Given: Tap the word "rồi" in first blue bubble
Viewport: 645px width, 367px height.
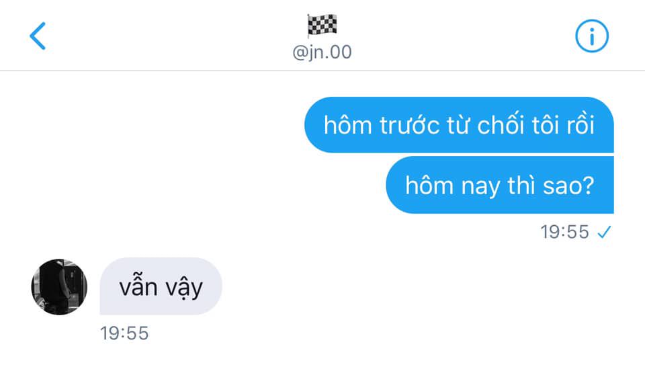Looking at the screenshot, I should pos(580,125).
